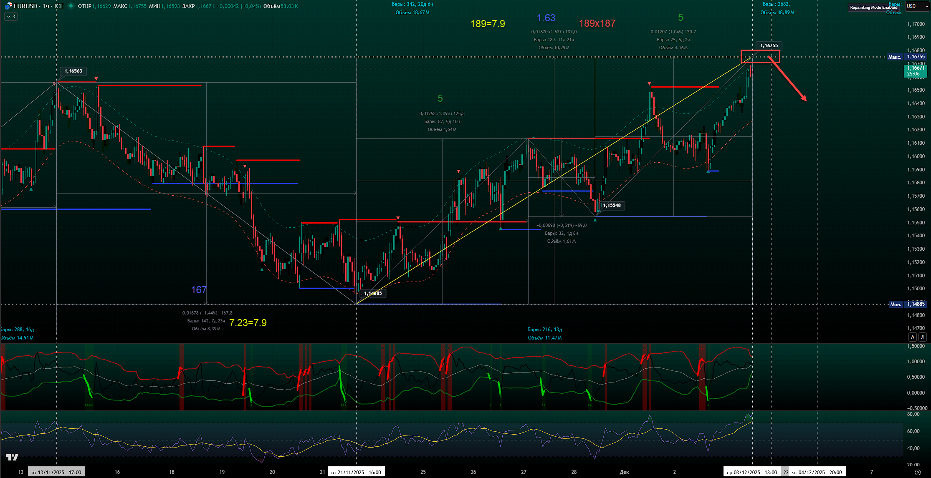The image size is (931, 478).
Task: Click the TradingView logo at bottom left
Action: coord(12,457)
